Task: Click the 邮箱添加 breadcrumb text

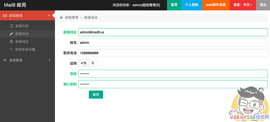Action: pyautogui.click(x=91, y=18)
